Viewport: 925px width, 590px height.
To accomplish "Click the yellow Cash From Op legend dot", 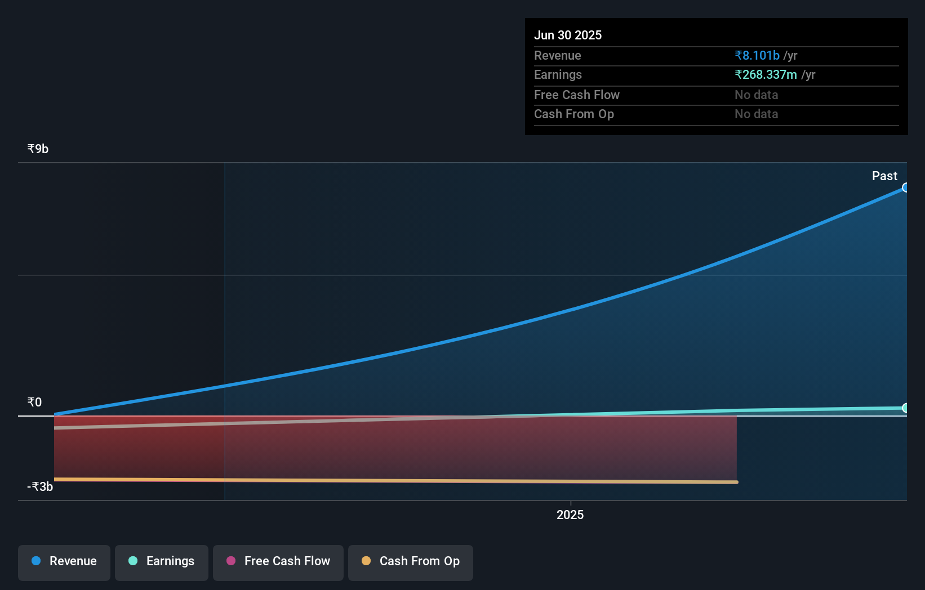I will click(x=366, y=561).
